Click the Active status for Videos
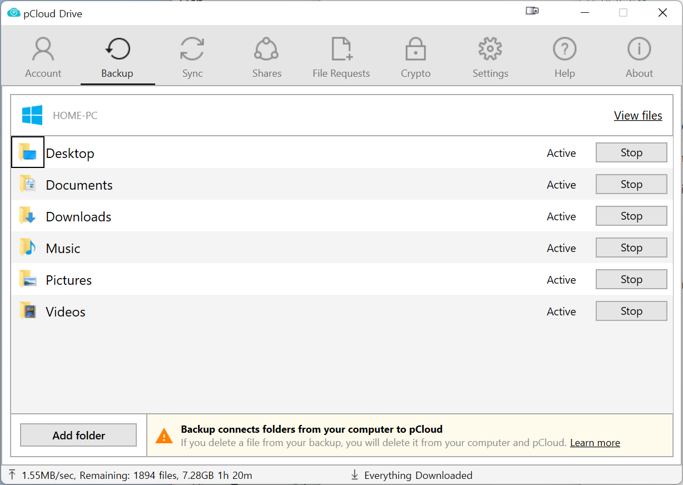This screenshot has width=683, height=485. [561, 311]
